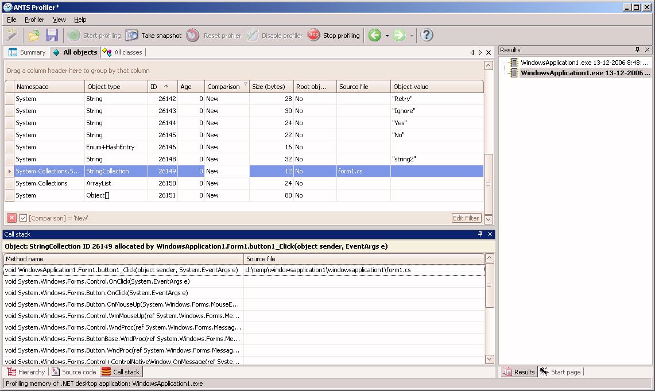Pin the Call stack panel
Image resolution: width=655 pixels, height=391 pixels.
point(480,234)
